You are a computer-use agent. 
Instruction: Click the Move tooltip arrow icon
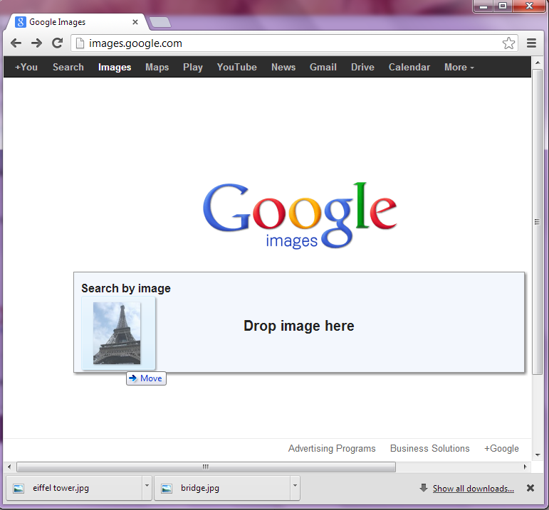(x=132, y=378)
